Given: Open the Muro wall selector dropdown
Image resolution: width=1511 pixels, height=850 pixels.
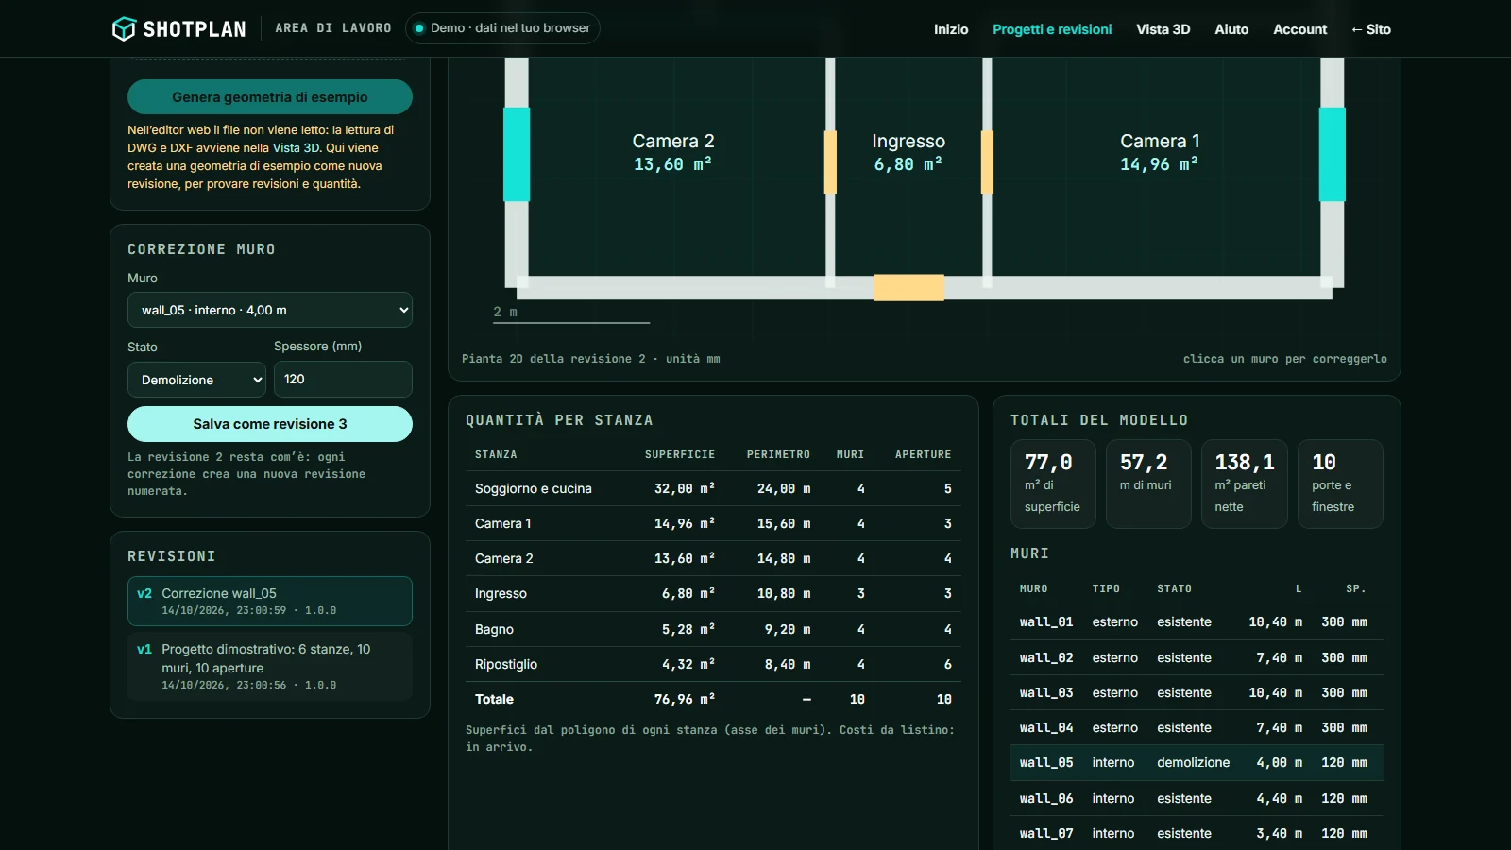Looking at the screenshot, I should coord(270,310).
